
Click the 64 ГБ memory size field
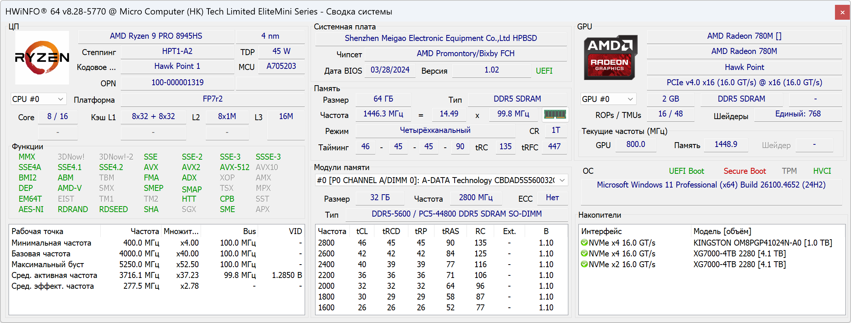(x=383, y=99)
